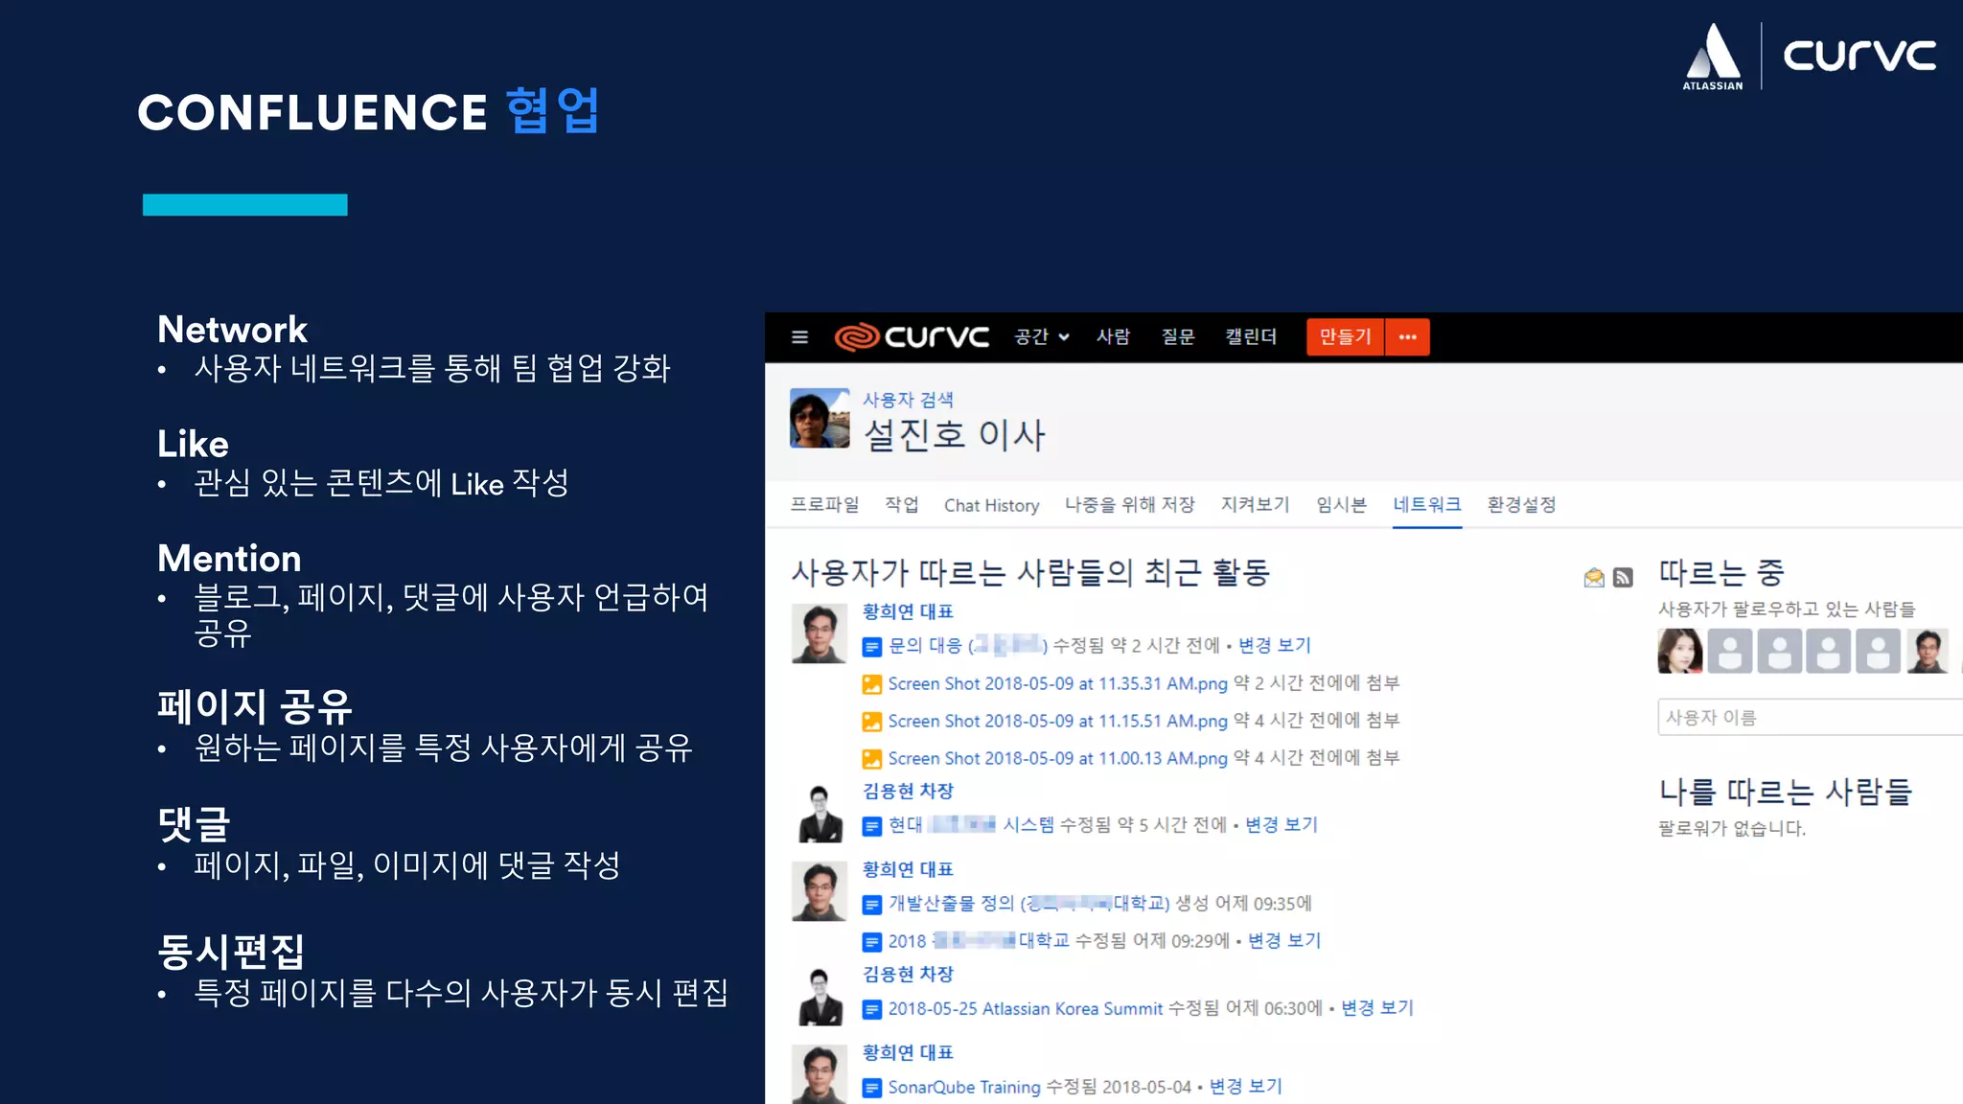Viewport: 1963px width, 1104px height.
Task: Click 변경 보기 beside SonarQube Training
Action: (1246, 1087)
